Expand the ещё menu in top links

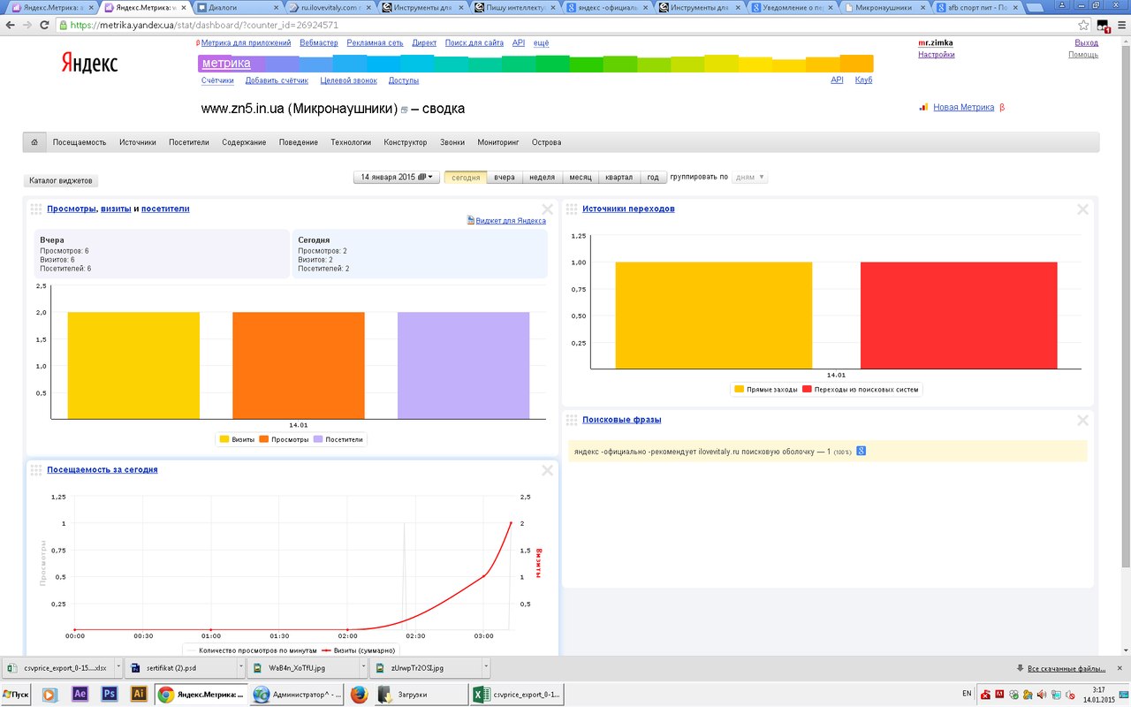click(x=541, y=42)
